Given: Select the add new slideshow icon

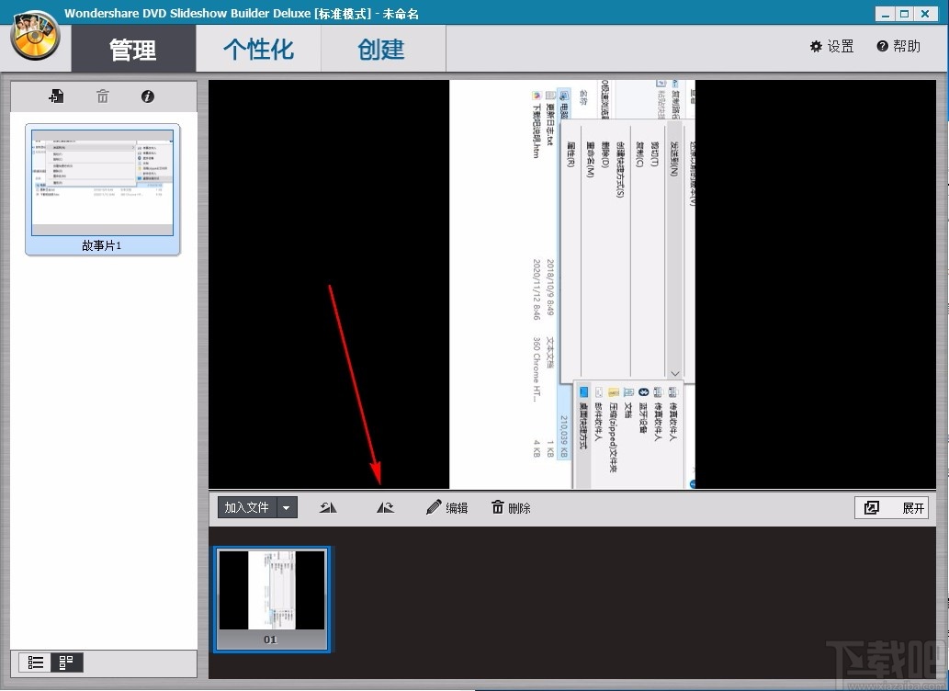Looking at the screenshot, I should 56,96.
